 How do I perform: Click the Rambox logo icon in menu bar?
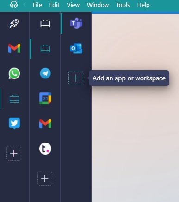[x=14, y=5]
